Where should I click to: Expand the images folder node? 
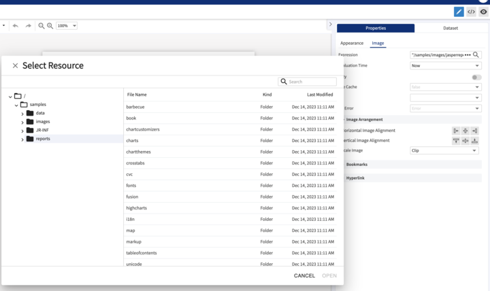tap(22, 122)
